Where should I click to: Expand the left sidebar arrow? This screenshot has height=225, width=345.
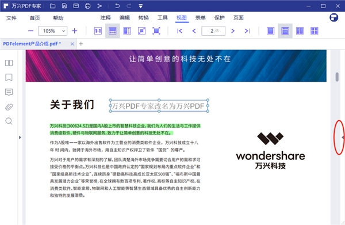(x=20, y=138)
